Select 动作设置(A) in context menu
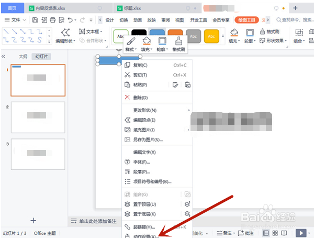 [157, 236]
